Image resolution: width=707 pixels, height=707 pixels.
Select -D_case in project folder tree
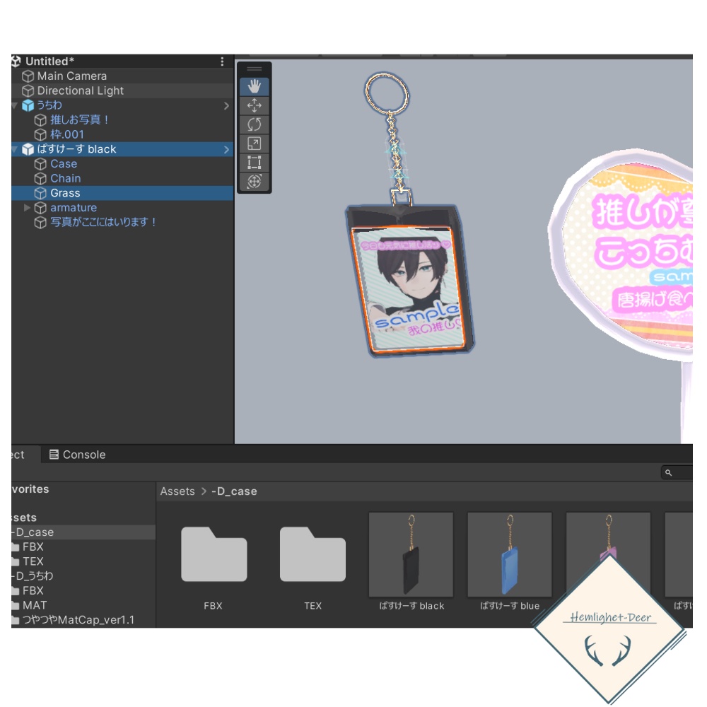point(83,532)
